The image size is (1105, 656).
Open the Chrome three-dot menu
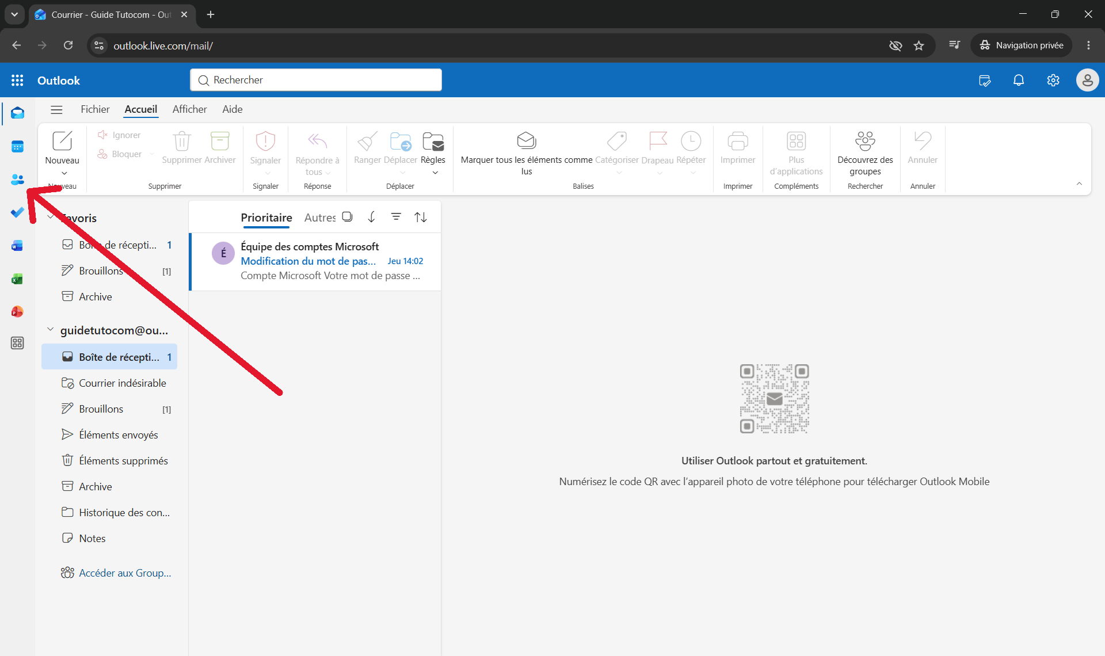click(x=1088, y=45)
